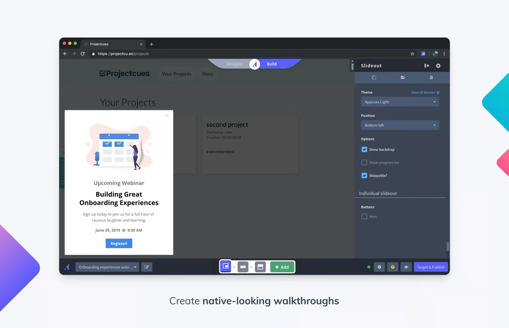Duplicate the slideout using the copy icon
Image resolution: width=509 pixels, height=328 pixels.
tap(374, 78)
